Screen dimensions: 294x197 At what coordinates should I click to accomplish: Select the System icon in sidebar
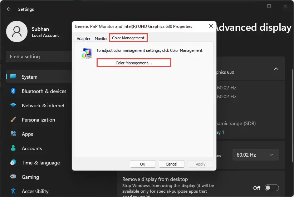[13, 77]
